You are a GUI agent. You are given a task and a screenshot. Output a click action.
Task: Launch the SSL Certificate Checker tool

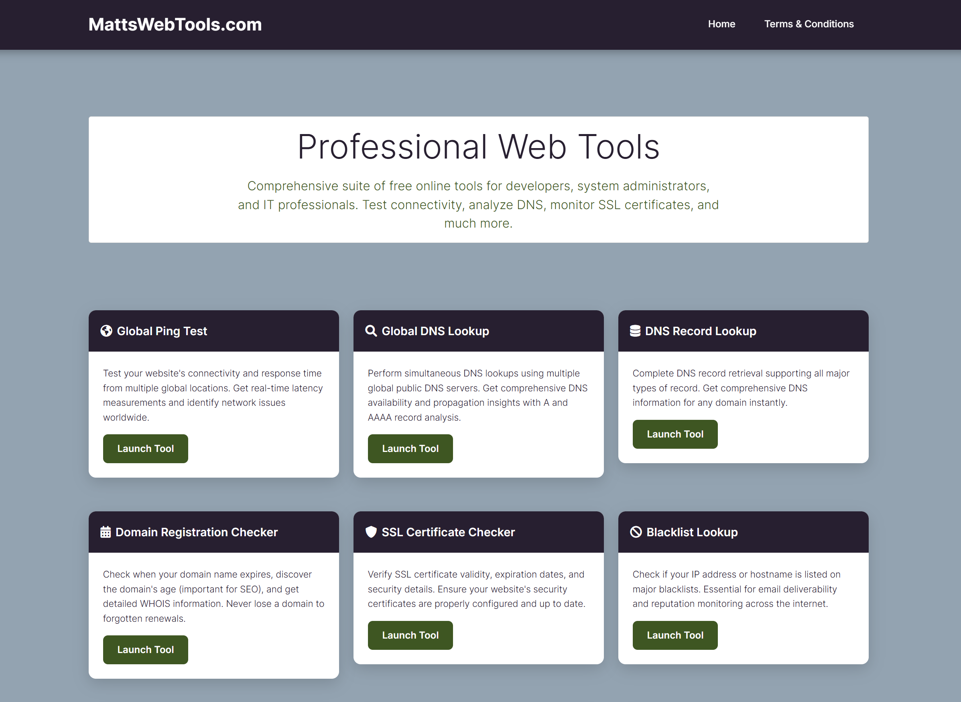(410, 635)
